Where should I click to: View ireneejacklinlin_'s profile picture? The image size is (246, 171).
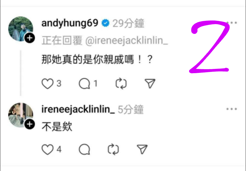click(20, 115)
